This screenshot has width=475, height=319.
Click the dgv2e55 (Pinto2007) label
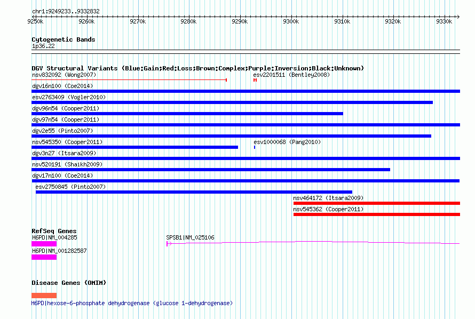[x=62, y=131]
